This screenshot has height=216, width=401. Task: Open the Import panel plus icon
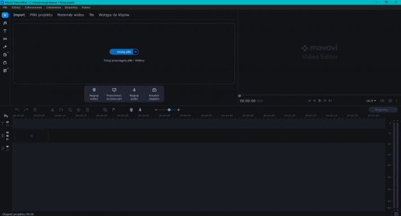click(x=5, y=15)
